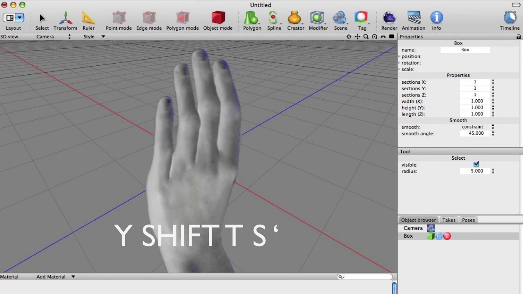Click the viewport zoom magnifier icon
This screenshot has height=294, width=523.
pos(366,37)
